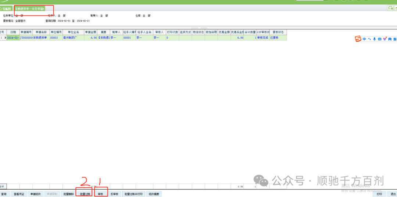Switch to the 导航图 home tab

click(6, 8)
